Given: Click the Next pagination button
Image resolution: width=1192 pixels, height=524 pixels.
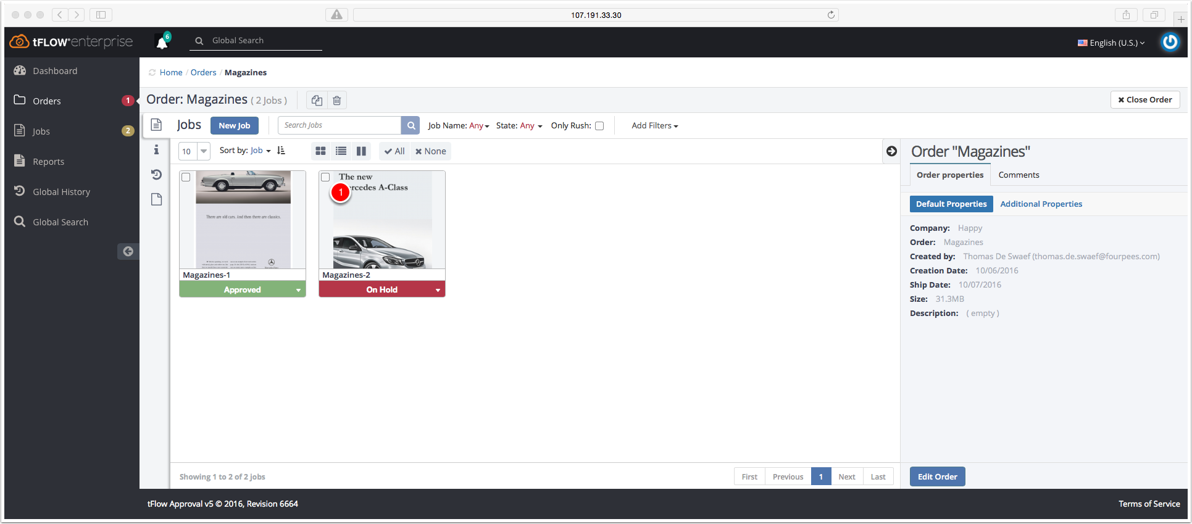Looking at the screenshot, I should tap(847, 476).
